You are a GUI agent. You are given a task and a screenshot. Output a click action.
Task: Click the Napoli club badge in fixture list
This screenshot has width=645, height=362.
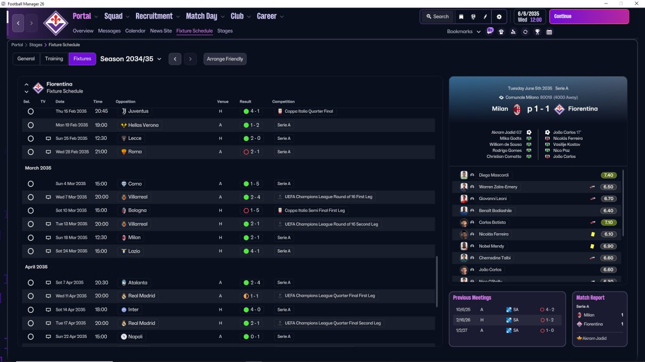pyautogui.click(x=124, y=336)
